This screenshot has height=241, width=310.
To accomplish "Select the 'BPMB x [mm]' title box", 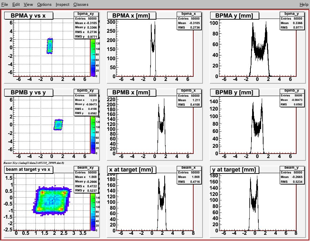I will click(x=132, y=93).
